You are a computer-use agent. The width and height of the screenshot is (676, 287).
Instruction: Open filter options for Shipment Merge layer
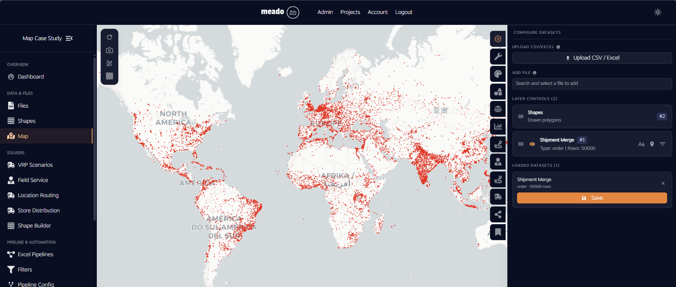[662, 144]
